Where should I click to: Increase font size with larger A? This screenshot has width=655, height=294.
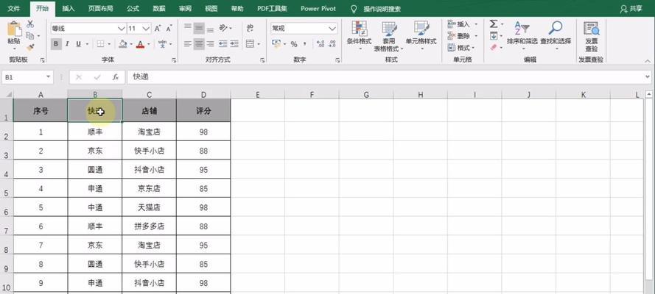click(158, 29)
